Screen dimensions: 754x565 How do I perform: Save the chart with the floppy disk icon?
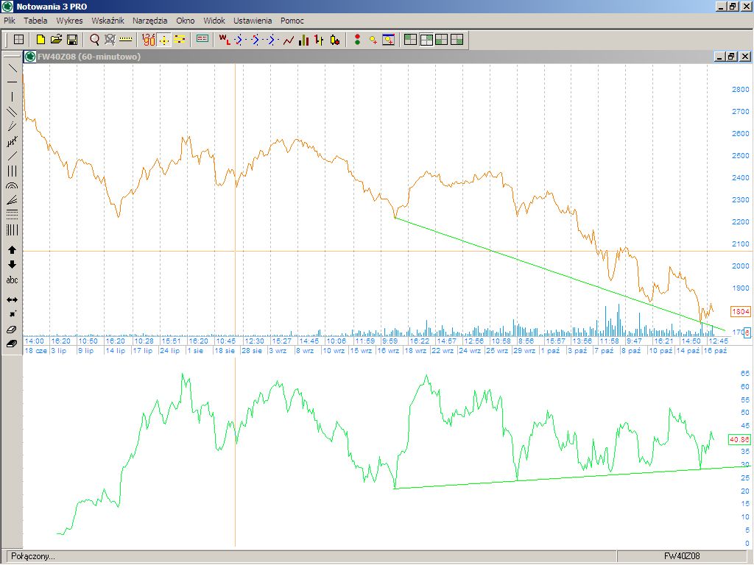(72, 40)
